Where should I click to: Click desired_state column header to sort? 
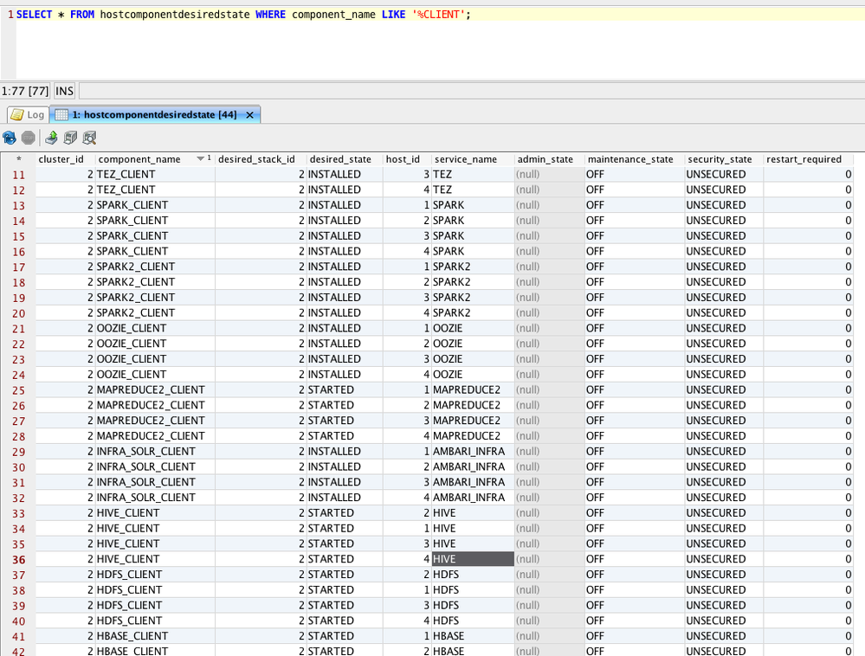coord(340,159)
